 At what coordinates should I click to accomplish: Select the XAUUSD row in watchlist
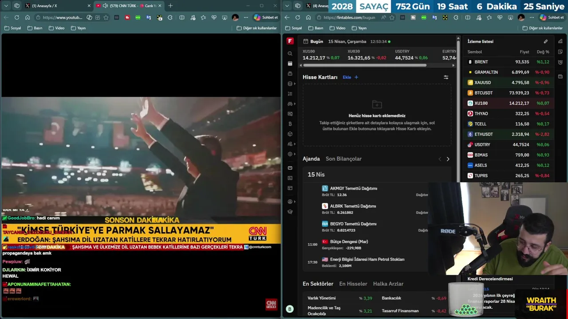coord(509,82)
